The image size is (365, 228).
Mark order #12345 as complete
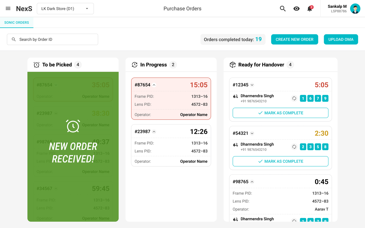coord(281,113)
